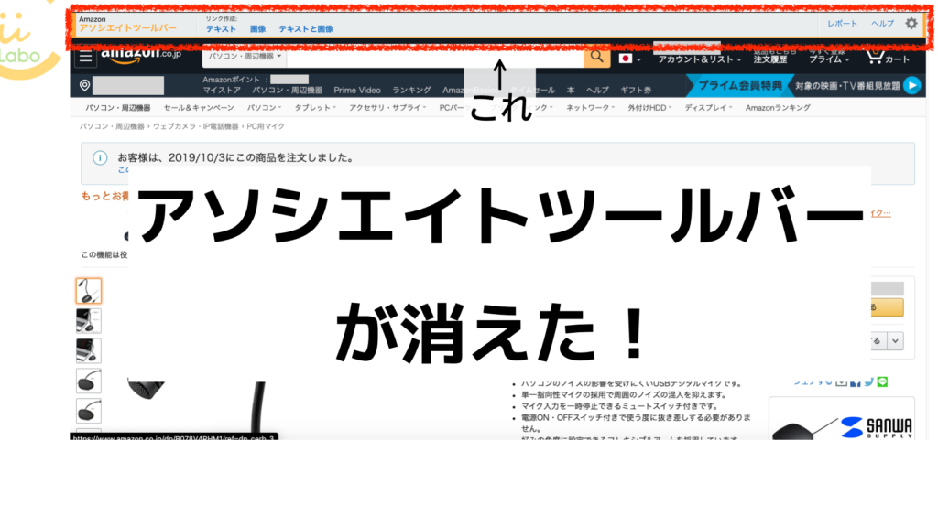This screenshot has width=938, height=505.
Task: Expand the パソコン submenu dropdown
Action: coord(264,108)
